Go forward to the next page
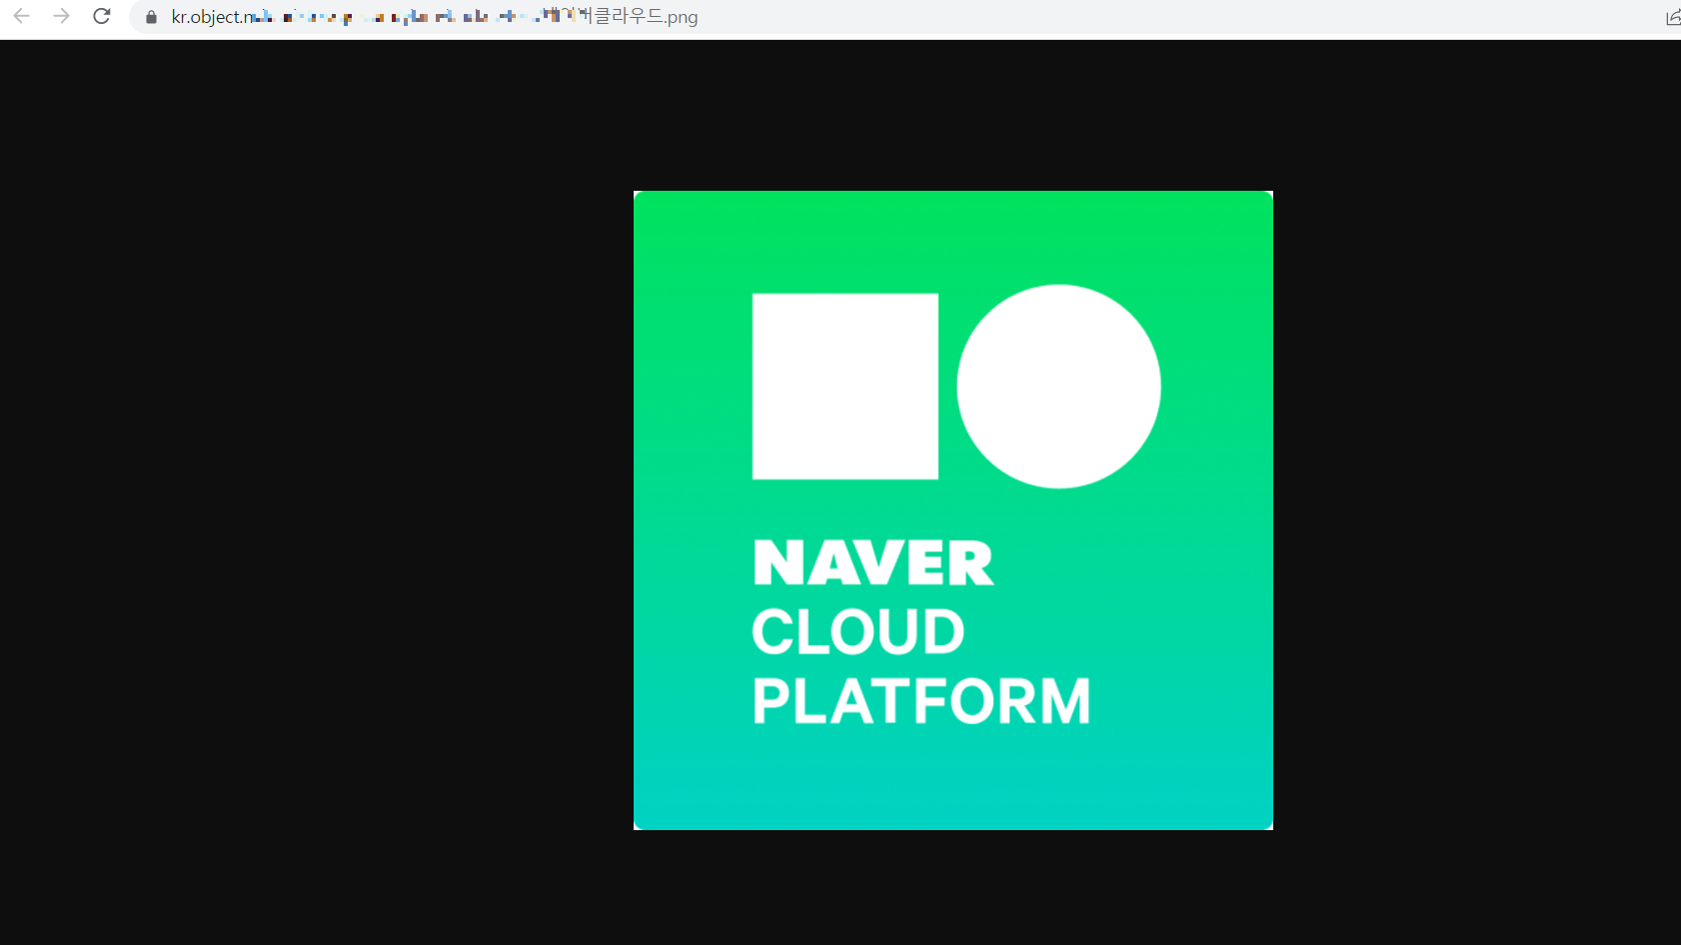Viewport: 1681px width, 945px height. 61,16
